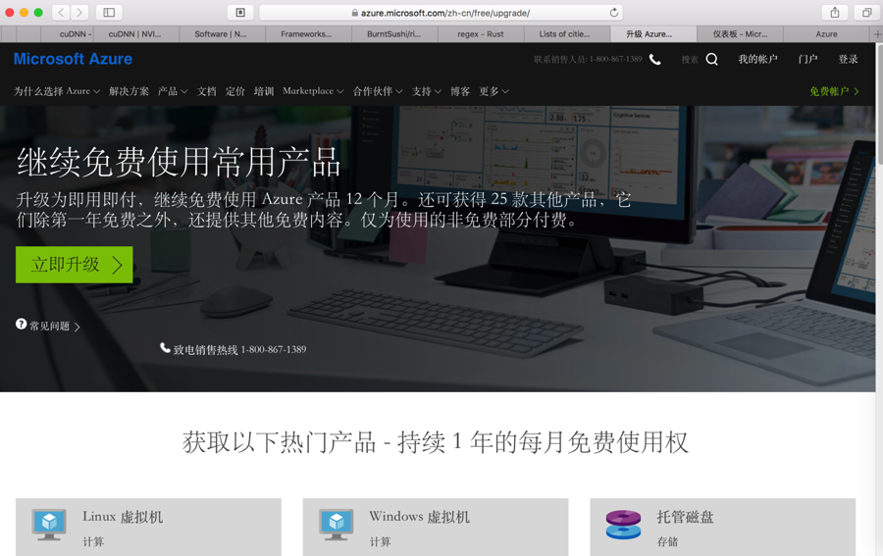Switch to the BurntSushi/ri... tab
Screen dimensions: 883x556
tap(393, 34)
